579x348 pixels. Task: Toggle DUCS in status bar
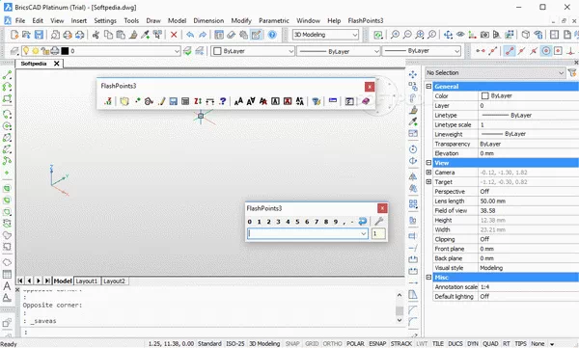455,343
